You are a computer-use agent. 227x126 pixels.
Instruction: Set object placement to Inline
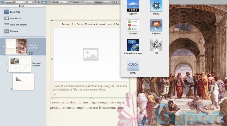point(89,2)
